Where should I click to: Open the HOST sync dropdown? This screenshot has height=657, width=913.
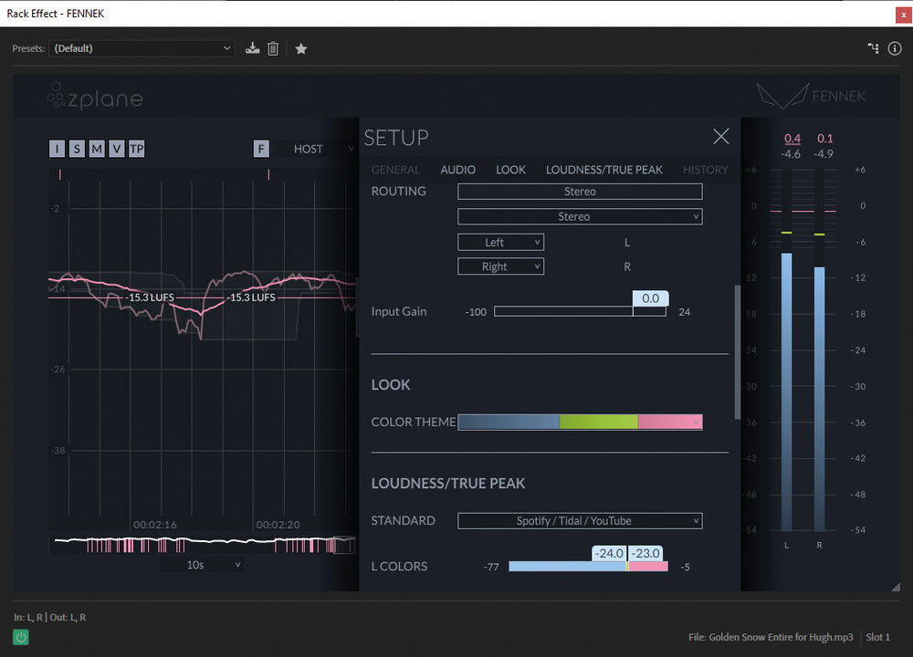tap(315, 149)
